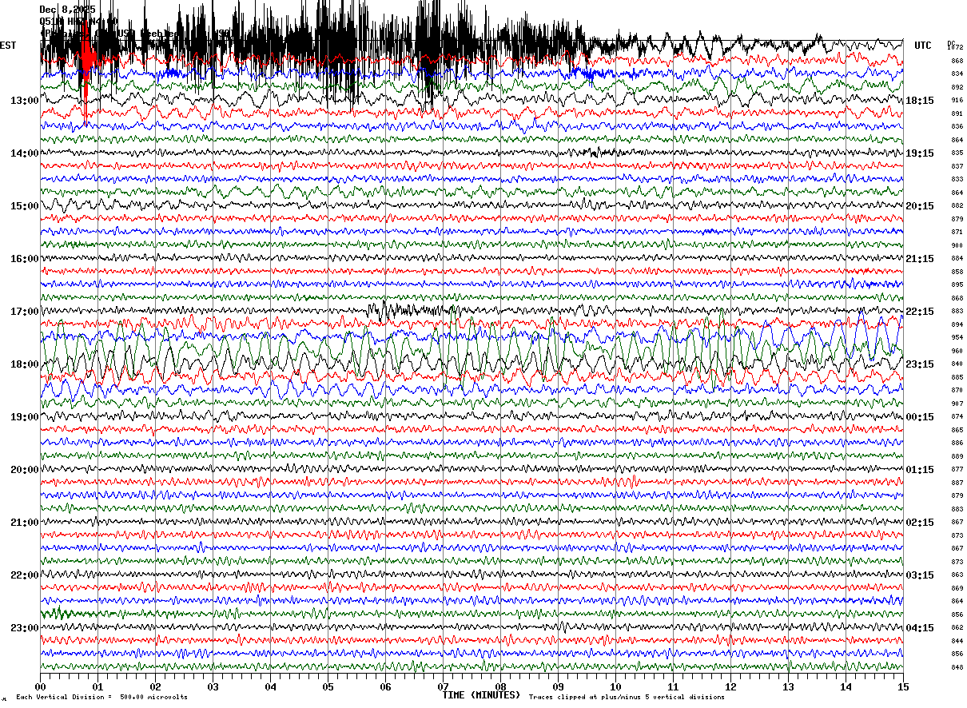This screenshot has width=967, height=708.
Task: Click minute tick label '09' on bottom axis
Action: click(558, 686)
